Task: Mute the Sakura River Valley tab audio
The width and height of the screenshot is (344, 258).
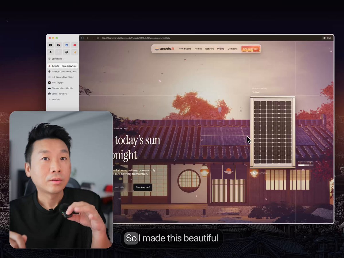Action: 54,77
